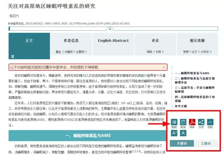Click section header 一、睡眠呼吸紊乱与AMS bar

tap(87, 135)
